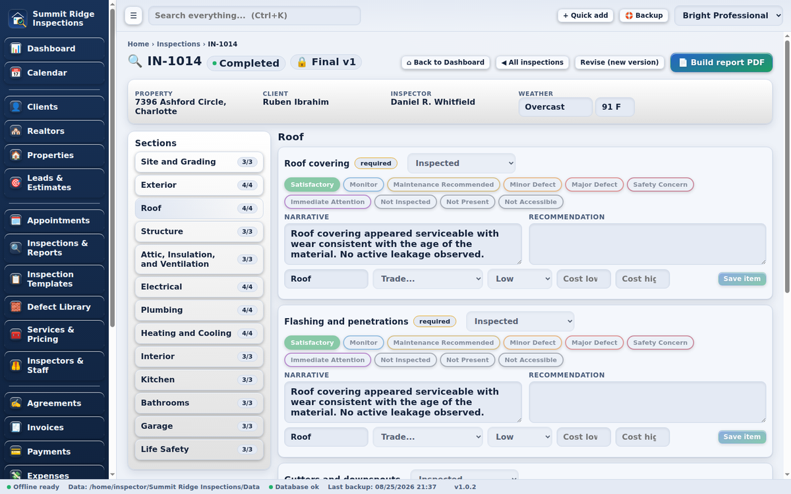Open Roof covering Low priority dropdown
The image size is (791, 494).
click(520, 279)
